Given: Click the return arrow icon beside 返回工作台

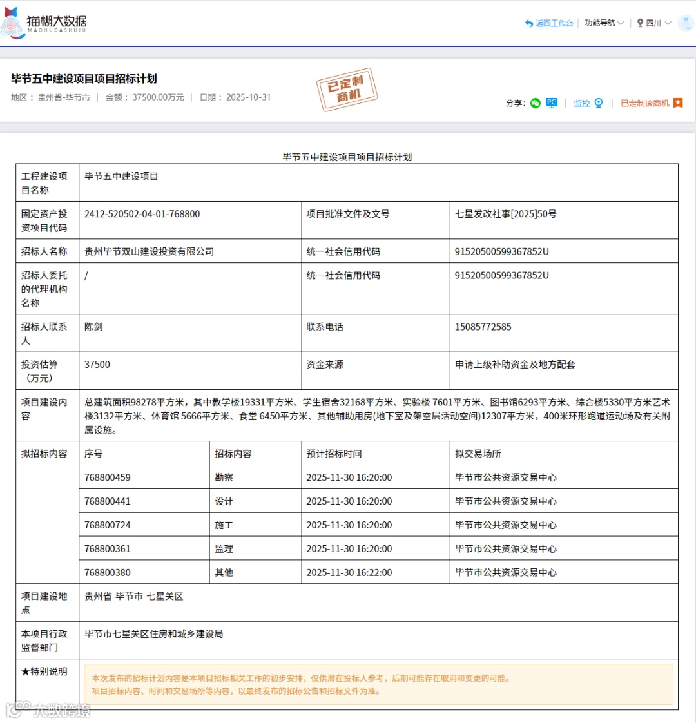Looking at the screenshot, I should pyautogui.click(x=529, y=23).
